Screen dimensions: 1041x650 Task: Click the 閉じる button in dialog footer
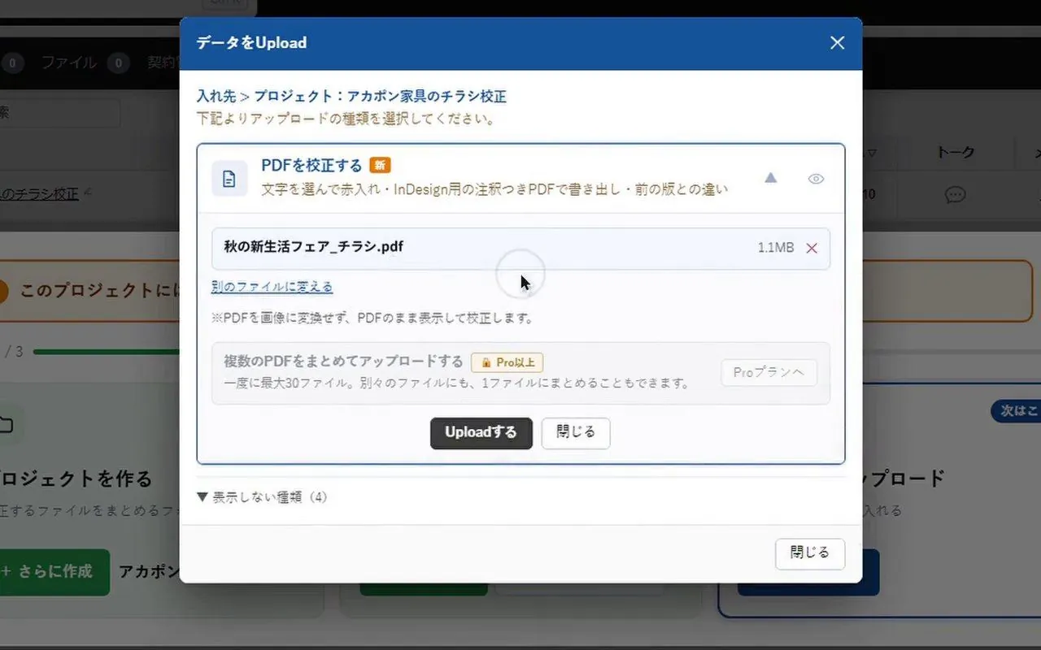[x=810, y=553]
